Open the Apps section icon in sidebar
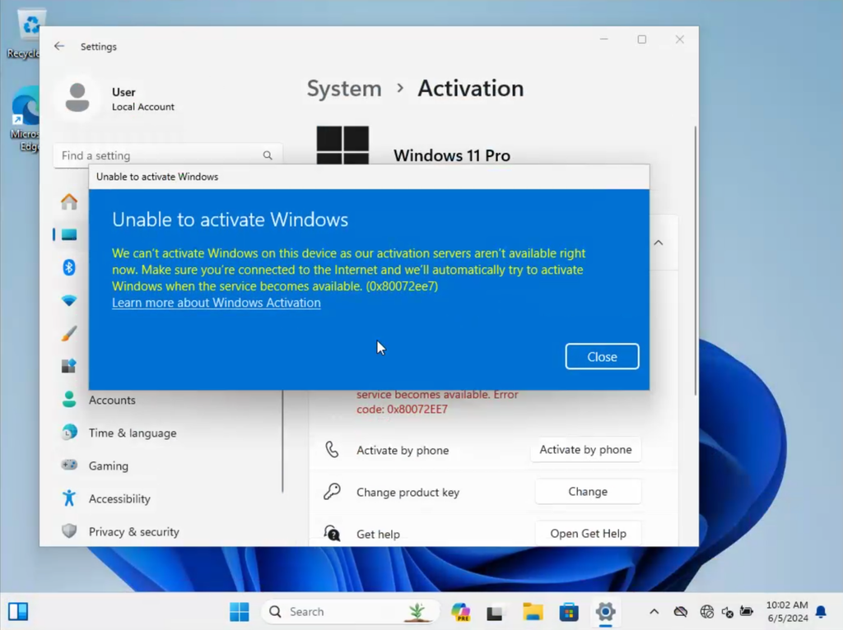Image resolution: width=843 pixels, height=630 pixels. (69, 366)
